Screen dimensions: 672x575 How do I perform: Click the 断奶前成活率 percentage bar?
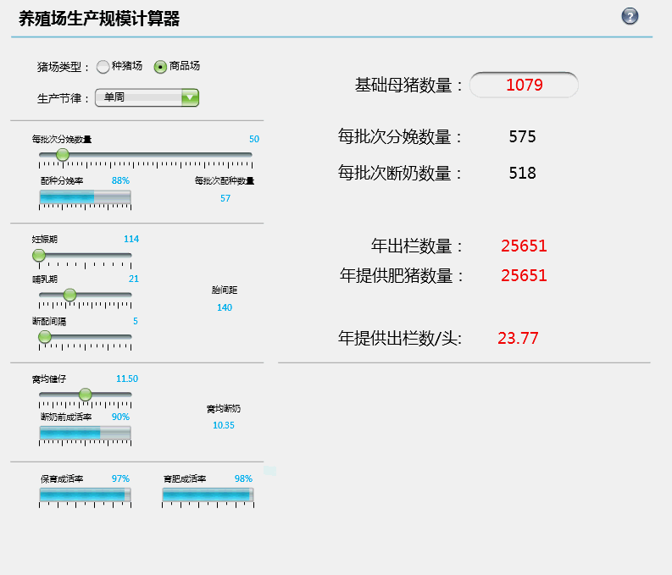click(85, 434)
